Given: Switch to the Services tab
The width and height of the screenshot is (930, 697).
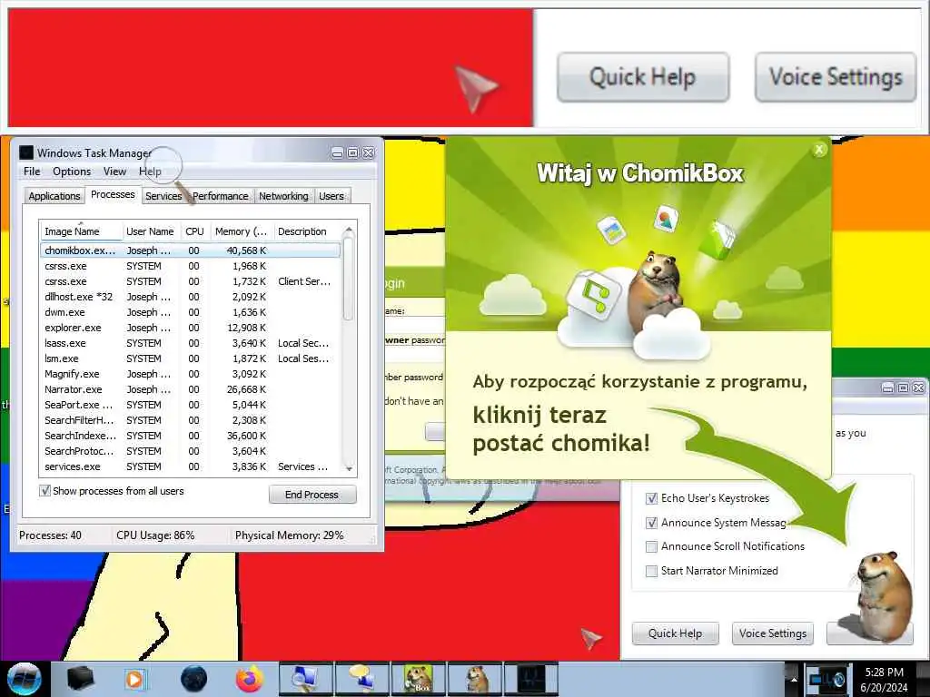Looking at the screenshot, I should click(163, 196).
